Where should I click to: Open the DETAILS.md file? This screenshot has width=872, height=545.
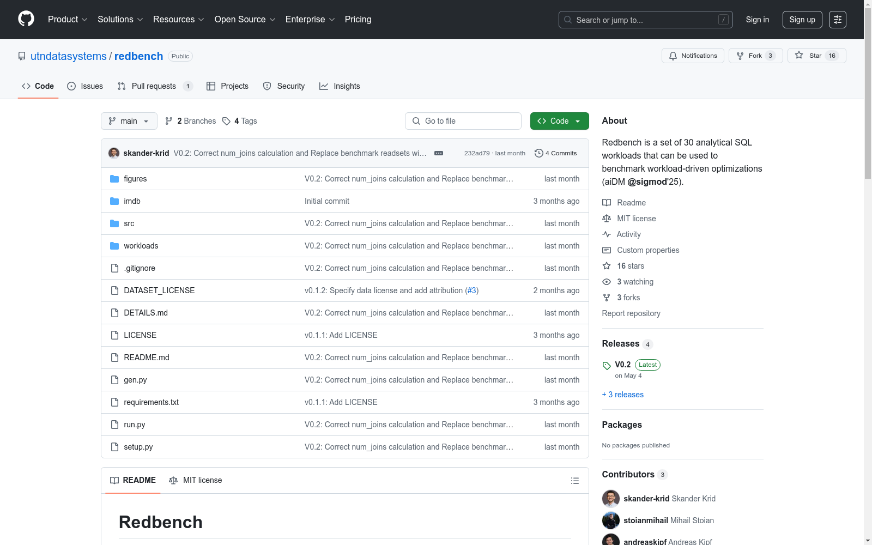tap(146, 313)
